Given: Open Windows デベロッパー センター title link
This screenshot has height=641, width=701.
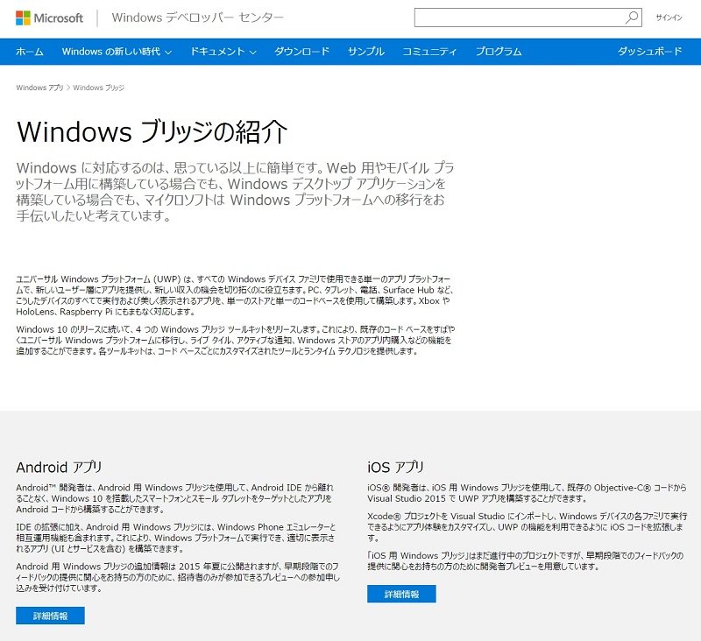Looking at the screenshot, I should (198, 18).
